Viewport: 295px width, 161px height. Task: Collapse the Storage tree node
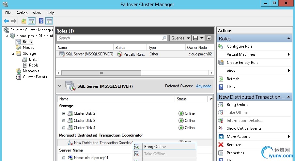pyautogui.click(x=13, y=54)
